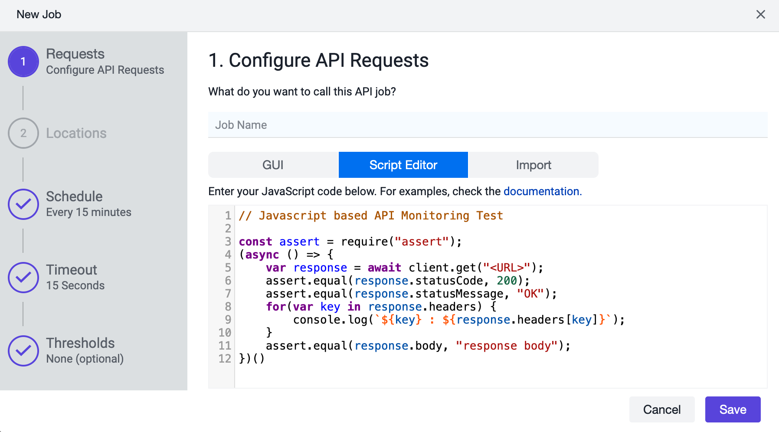Viewport: 779px width, 432px height.
Task: Place cursor on the comment line 1
Action: (x=371, y=216)
